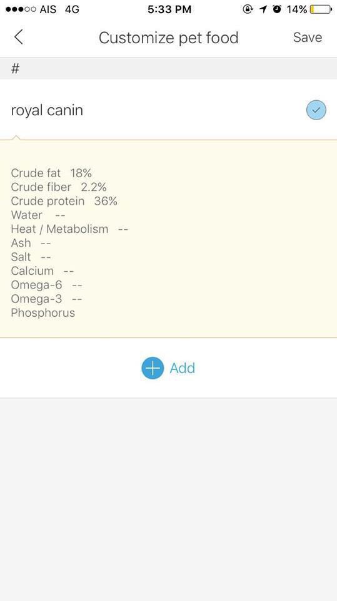This screenshot has height=601, width=337.
Task: Tap the 5:33 PM clock
Action: click(x=169, y=9)
